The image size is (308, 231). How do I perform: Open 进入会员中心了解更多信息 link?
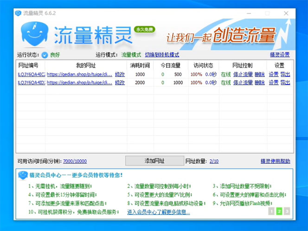159,212
